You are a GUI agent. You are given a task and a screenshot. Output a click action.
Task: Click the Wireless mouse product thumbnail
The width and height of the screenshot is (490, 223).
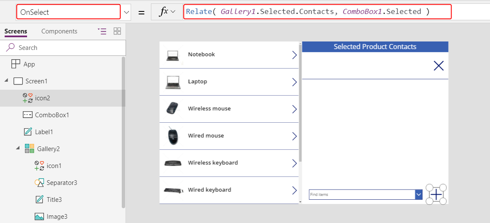[x=173, y=108]
